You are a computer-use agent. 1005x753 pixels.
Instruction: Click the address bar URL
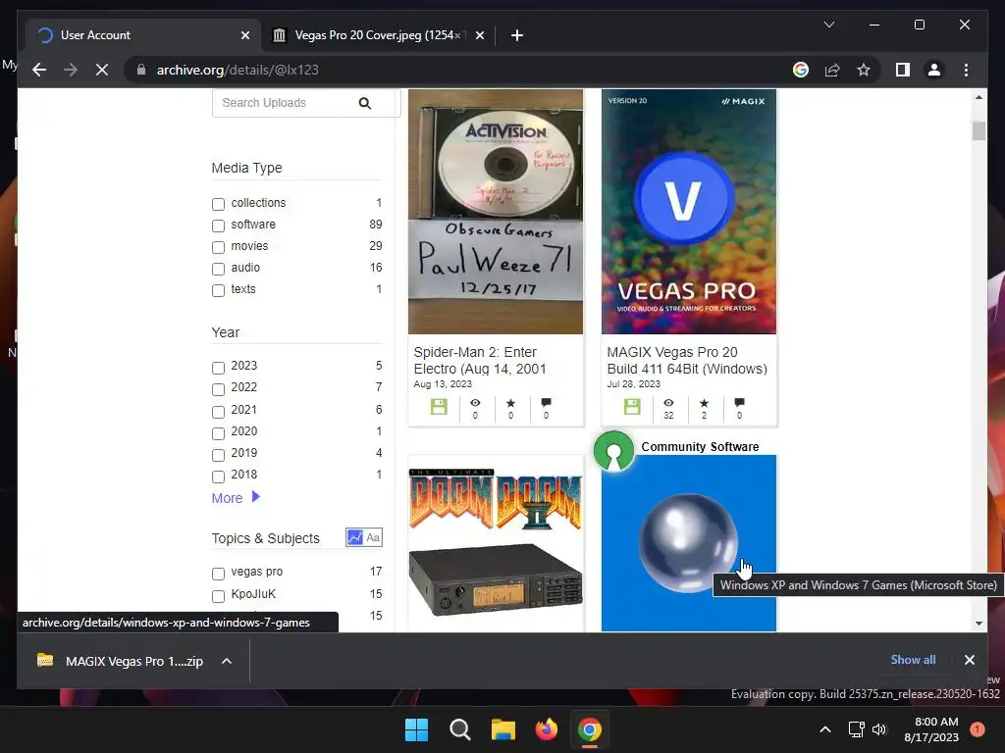click(238, 70)
